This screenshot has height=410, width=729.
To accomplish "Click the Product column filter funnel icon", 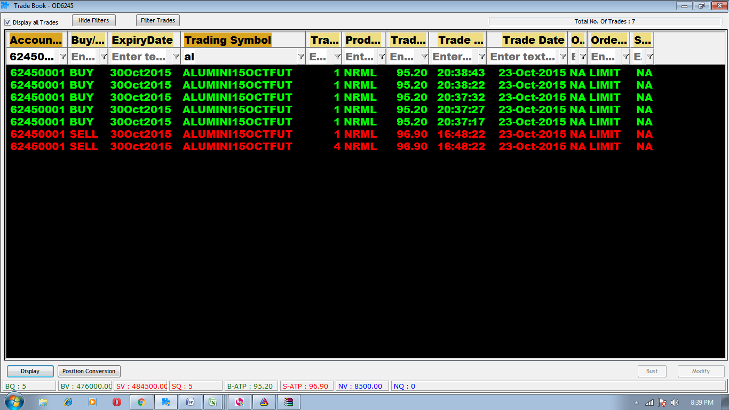I will pyautogui.click(x=381, y=57).
